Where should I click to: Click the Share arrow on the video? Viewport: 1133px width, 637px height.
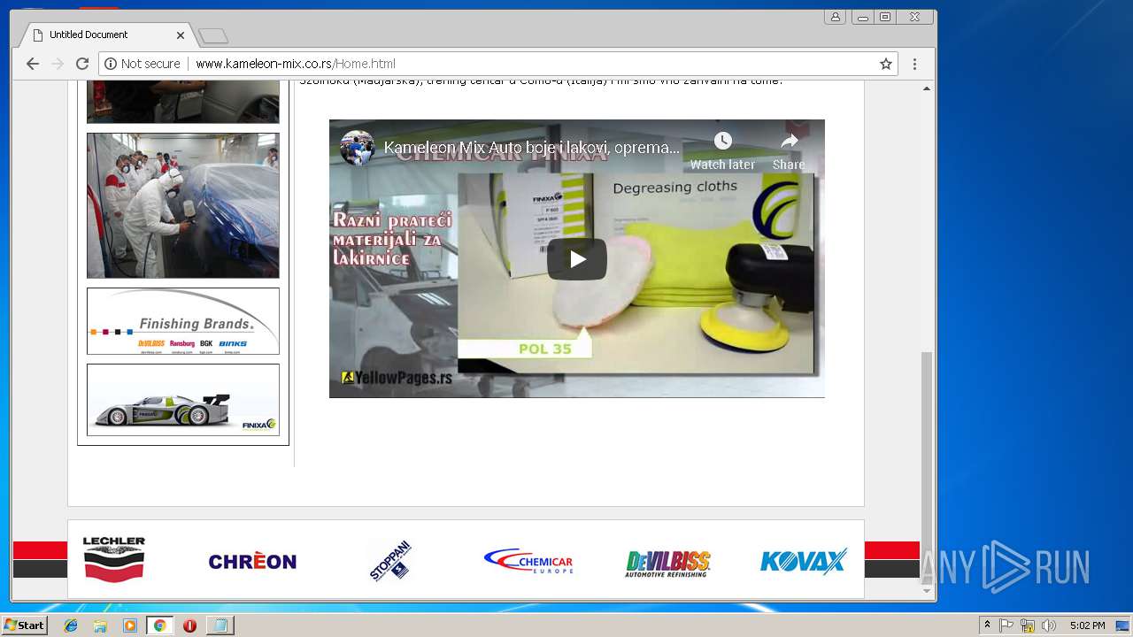pos(789,141)
